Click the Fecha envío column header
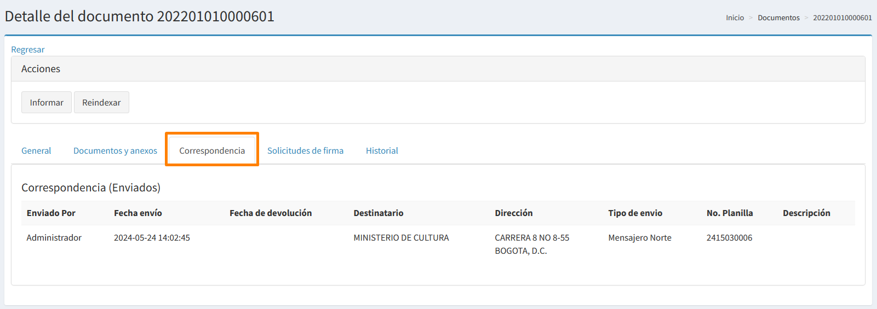 138,213
